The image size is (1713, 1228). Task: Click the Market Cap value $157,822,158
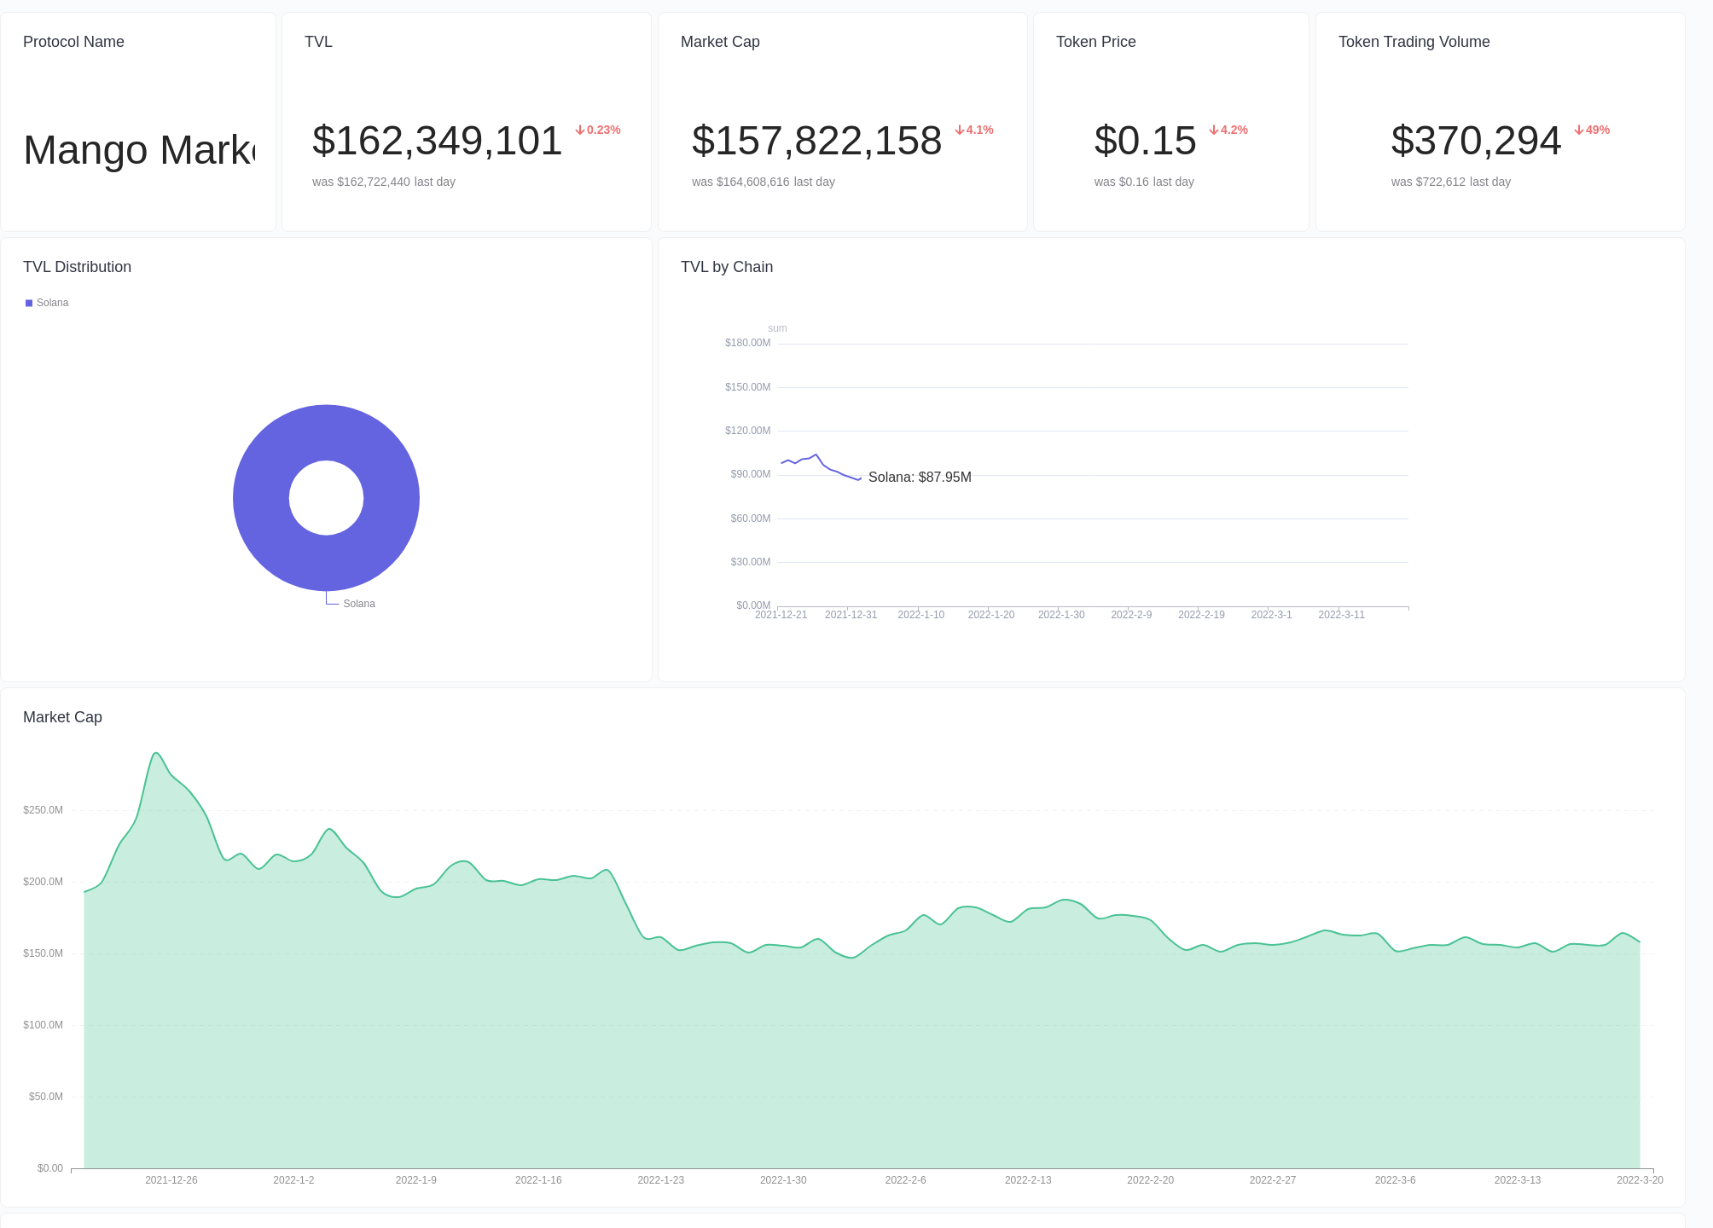coord(817,141)
